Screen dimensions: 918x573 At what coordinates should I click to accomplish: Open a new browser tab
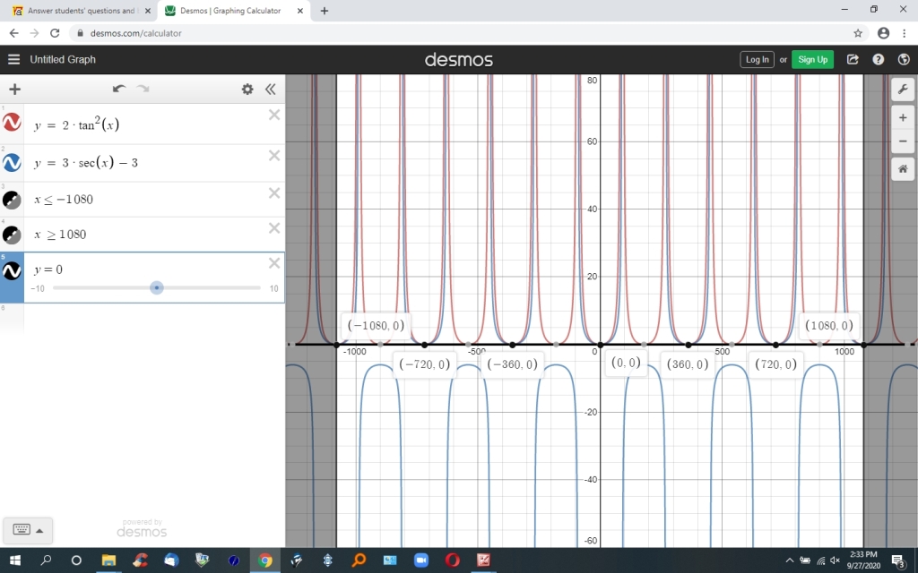(325, 11)
